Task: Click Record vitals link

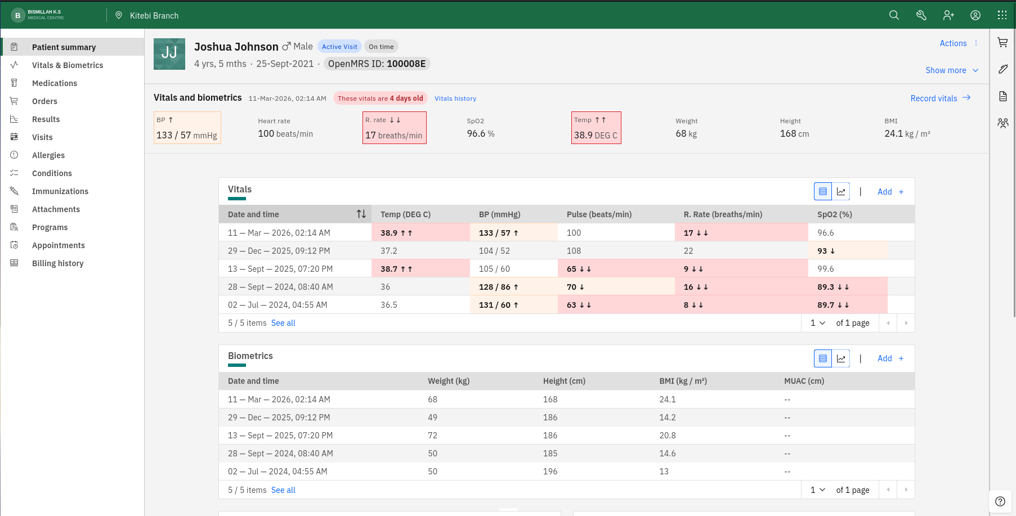Action: click(x=940, y=98)
